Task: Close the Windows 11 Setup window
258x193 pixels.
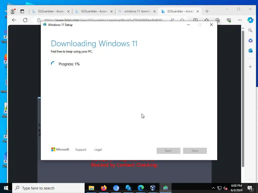Action: click(x=211, y=25)
